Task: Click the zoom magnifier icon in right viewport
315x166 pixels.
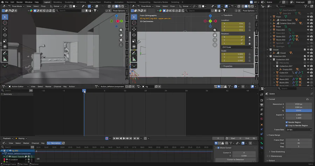Action: [215, 30]
